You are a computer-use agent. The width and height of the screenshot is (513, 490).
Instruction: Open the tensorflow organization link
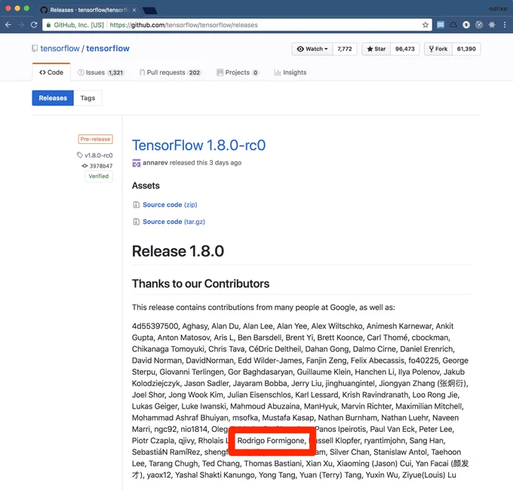pyautogui.click(x=60, y=48)
